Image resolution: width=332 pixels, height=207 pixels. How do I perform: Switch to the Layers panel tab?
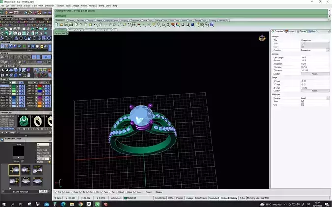290,31
